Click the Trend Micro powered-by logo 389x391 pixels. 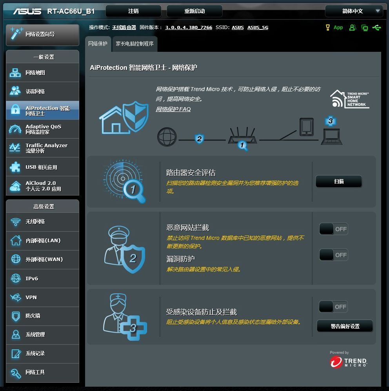pos(348,362)
